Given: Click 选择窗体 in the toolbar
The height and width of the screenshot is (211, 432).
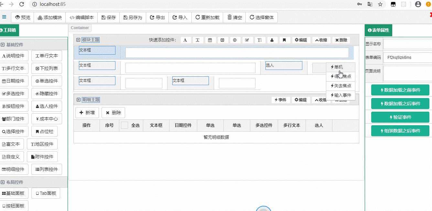Looking at the screenshot, I should 262,17.
